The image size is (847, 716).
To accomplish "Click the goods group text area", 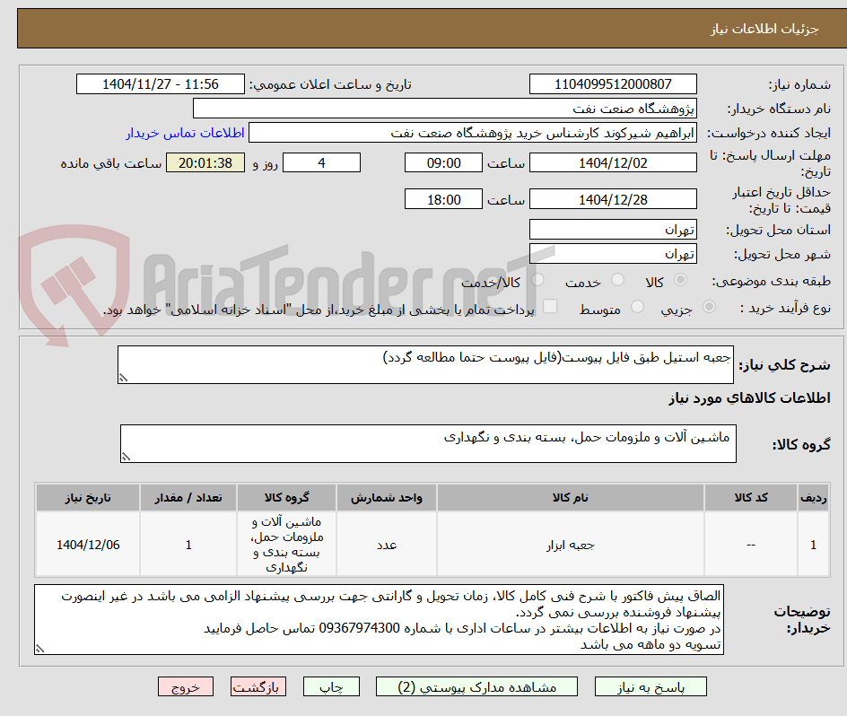I will [428, 443].
